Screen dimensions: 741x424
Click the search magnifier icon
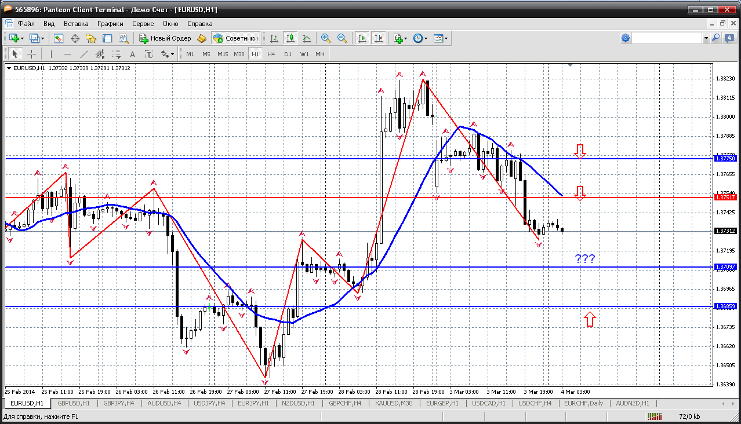(716, 38)
